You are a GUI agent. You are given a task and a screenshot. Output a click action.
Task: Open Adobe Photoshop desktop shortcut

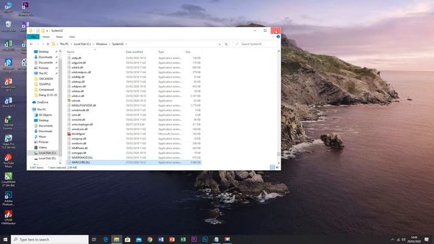[8, 199]
